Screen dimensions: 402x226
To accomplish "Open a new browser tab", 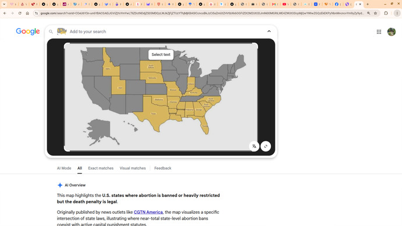I will click(x=368, y=4).
